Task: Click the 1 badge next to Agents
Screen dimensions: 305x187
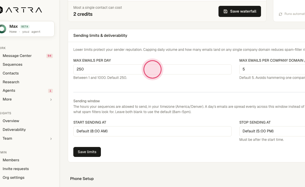Action: click(x=50, y=91)
